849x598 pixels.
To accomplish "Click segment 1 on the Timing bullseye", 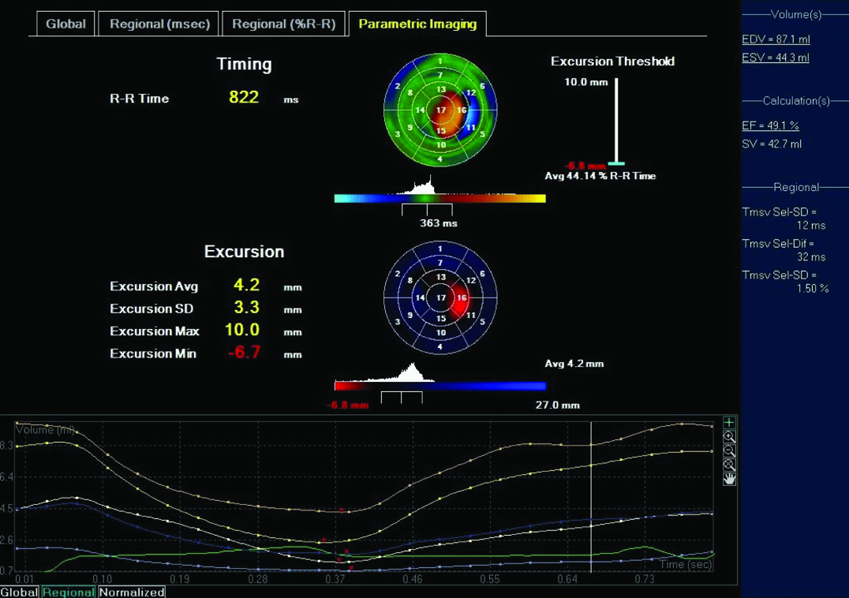I will pyautogui.click(x=440, y=61).
